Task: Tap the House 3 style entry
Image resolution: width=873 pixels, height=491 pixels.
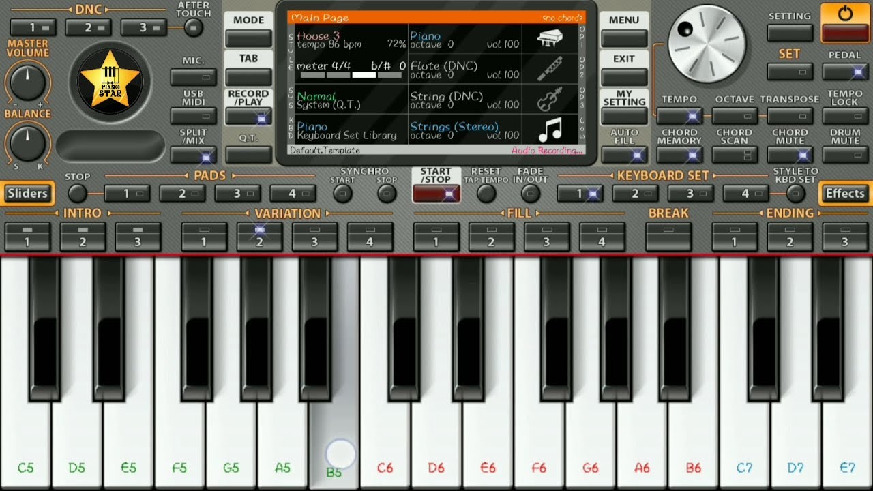Action: point(351,40)
